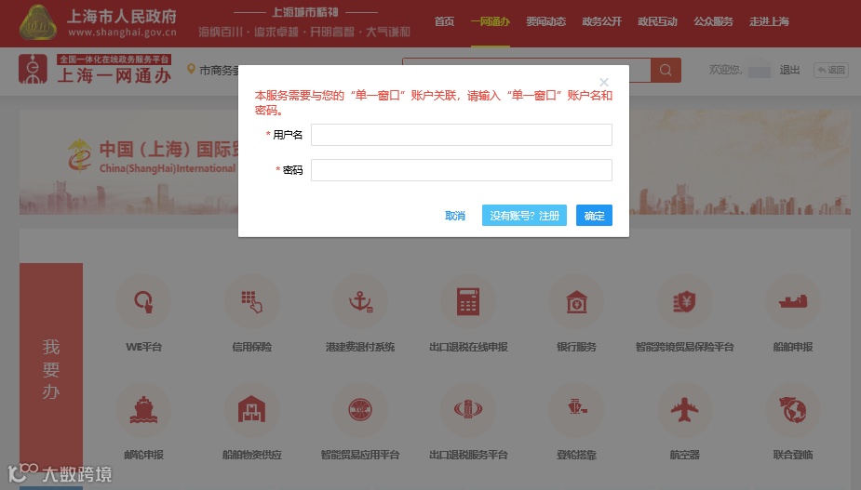Open the 信用保险 service icon

tap(252, 302)
